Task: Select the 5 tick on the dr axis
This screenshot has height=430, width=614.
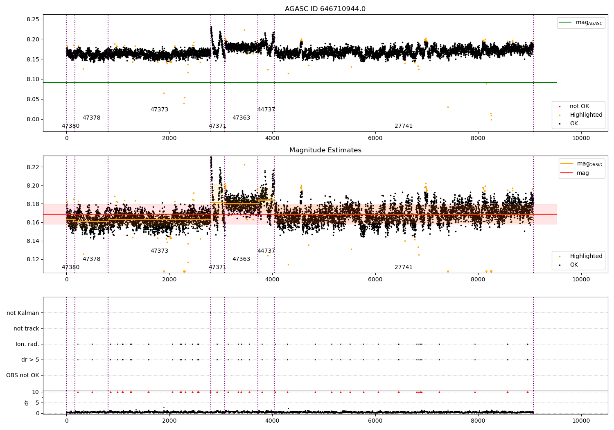Action: [x=37, y=403]
